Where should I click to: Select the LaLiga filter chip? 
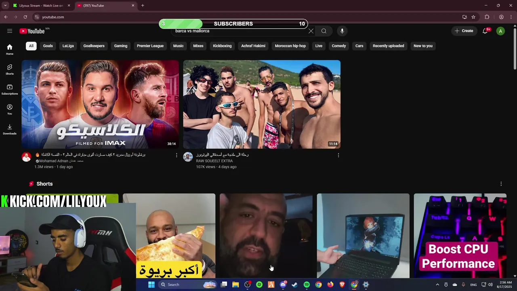pos(68,46)
